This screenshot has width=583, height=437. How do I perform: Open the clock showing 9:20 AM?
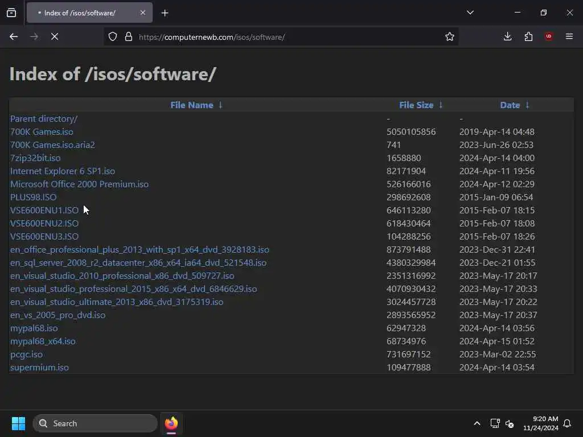pyautogui.click(x=541, y=423)
